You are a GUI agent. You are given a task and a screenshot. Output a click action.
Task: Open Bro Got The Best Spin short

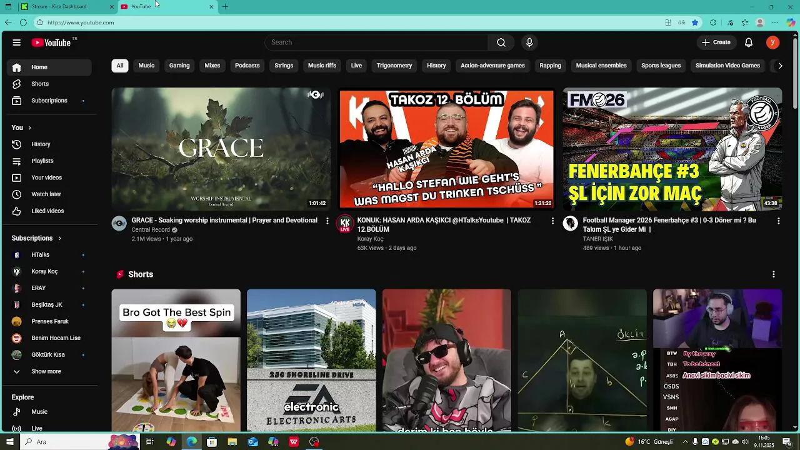click(x=176, y=361)
